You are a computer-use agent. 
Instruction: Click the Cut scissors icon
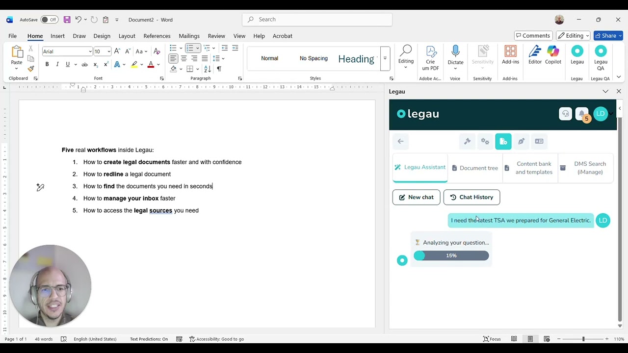[30, 49]
